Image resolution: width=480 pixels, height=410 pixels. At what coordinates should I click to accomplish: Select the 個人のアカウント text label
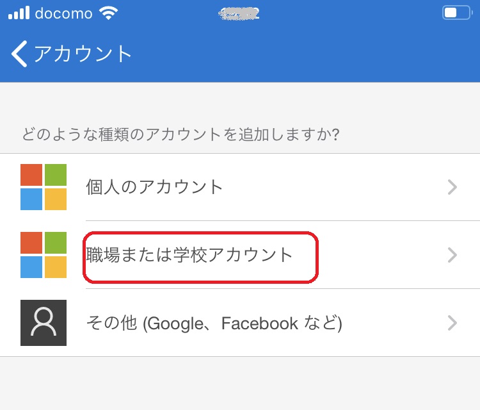pyautogui.click(x=154, y=187)
